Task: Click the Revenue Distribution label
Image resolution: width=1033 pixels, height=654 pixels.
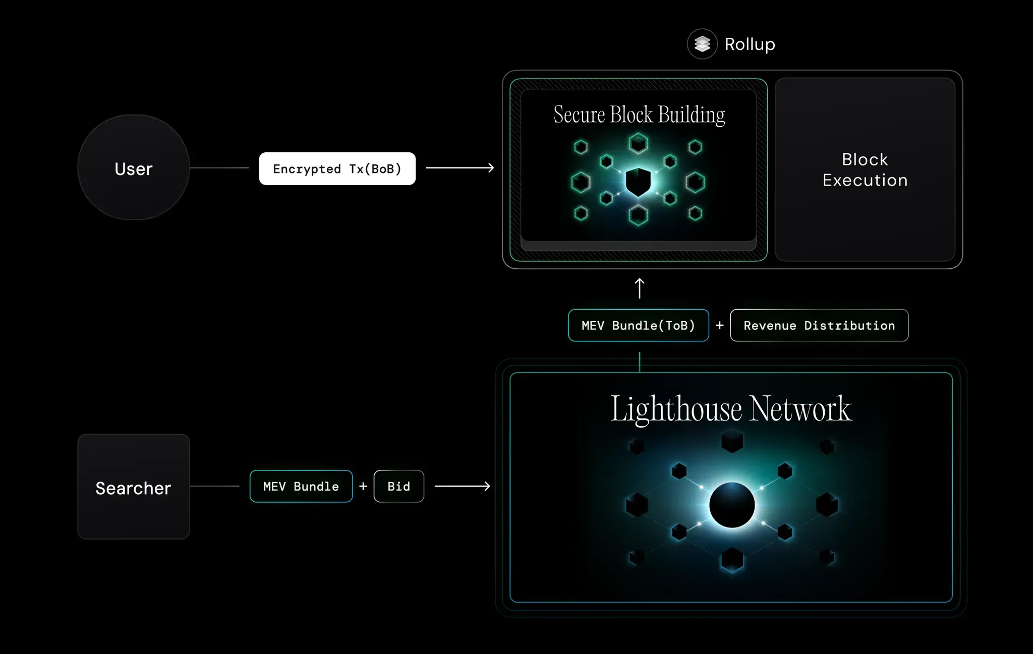Action: (x=819, y=326)
